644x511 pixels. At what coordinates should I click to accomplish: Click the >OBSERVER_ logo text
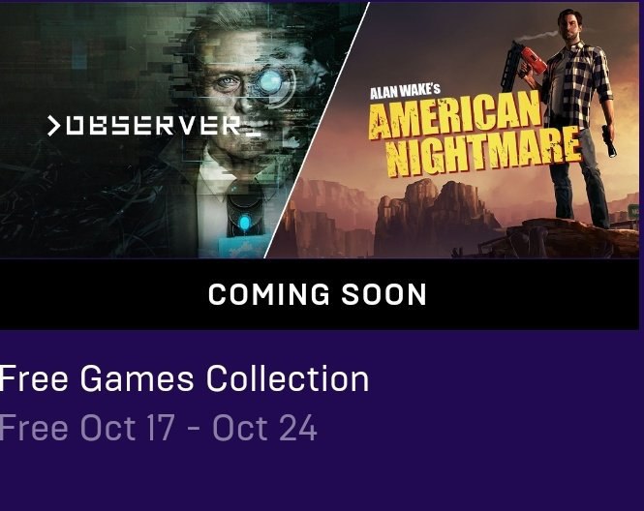154,126
